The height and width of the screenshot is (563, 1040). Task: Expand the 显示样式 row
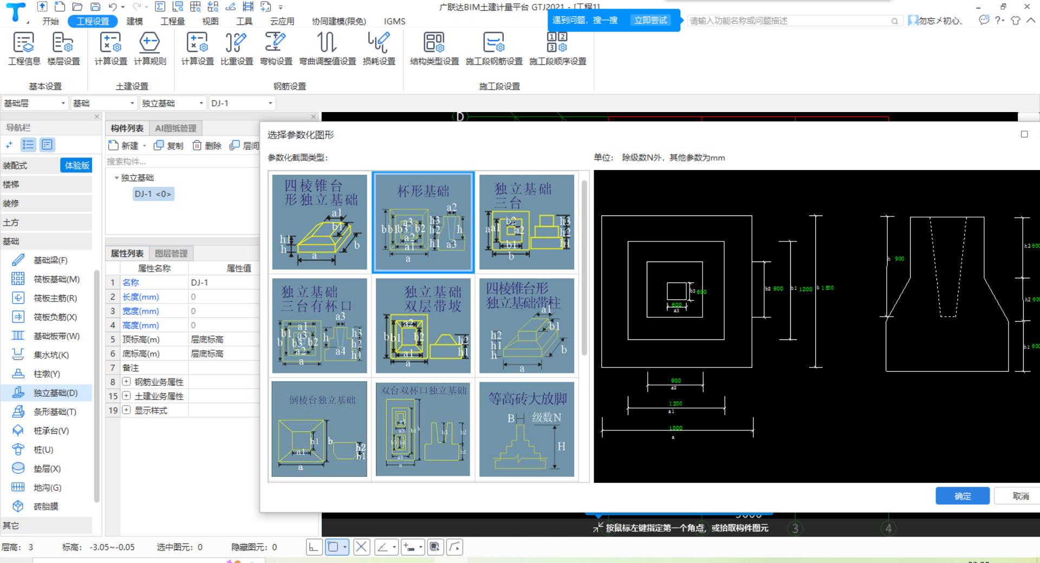(126, 410)
